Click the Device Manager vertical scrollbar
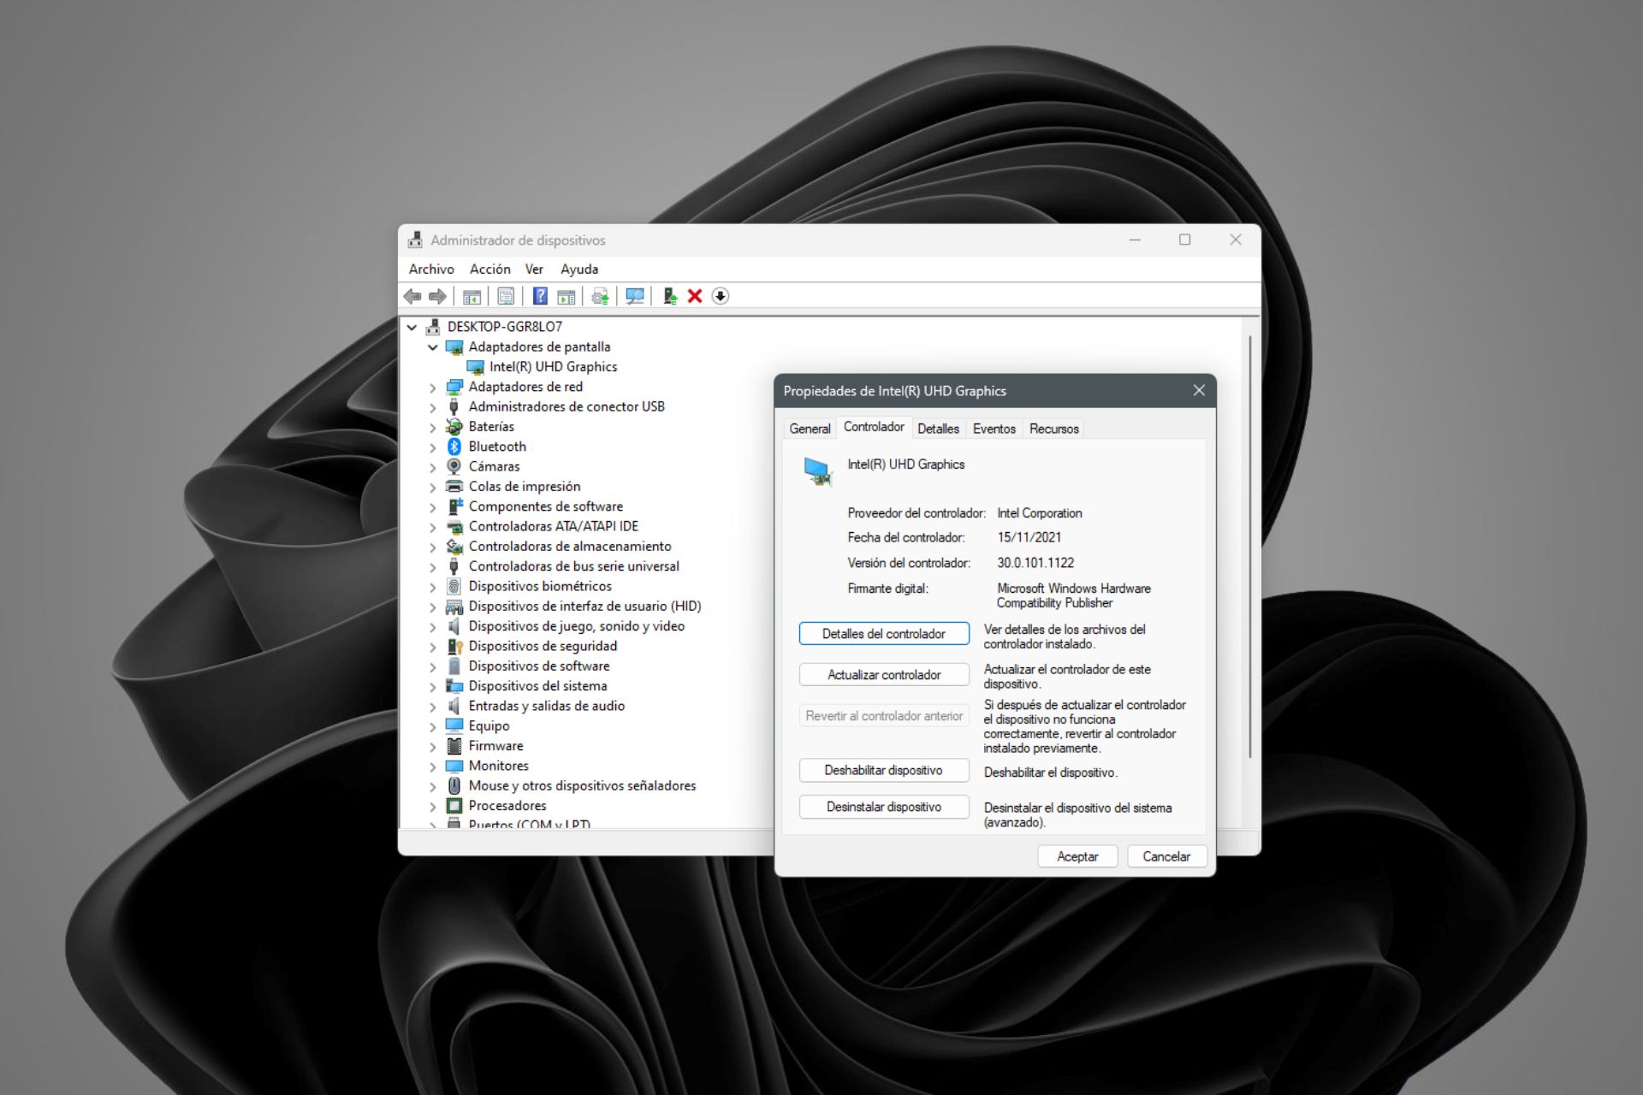 (x=1250, y=547)
